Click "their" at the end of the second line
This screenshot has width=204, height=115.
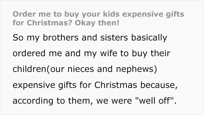(160, 53)
